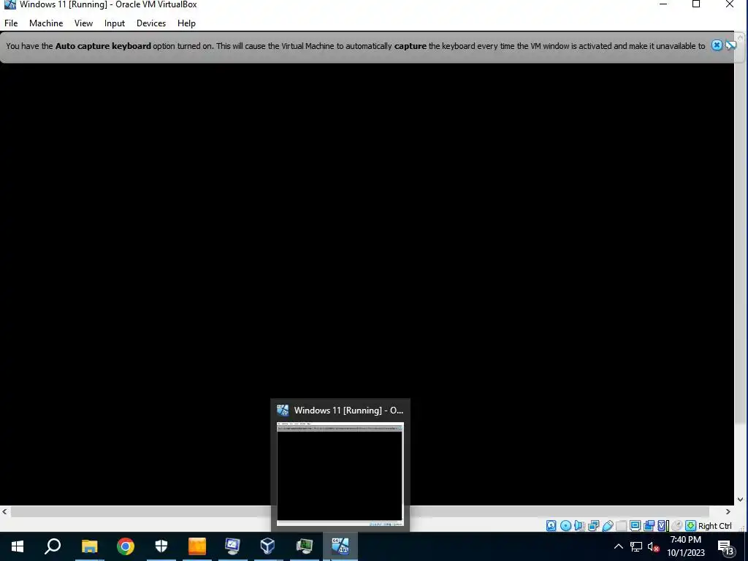748x561 pixels.
Task: Open the muted volume tray icon
Action: [653, 546]
